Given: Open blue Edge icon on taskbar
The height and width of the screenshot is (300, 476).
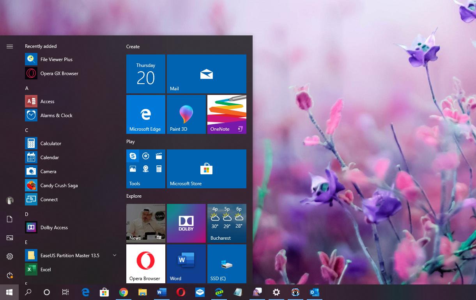Looking at the screenshot, I should coord(85,292).
